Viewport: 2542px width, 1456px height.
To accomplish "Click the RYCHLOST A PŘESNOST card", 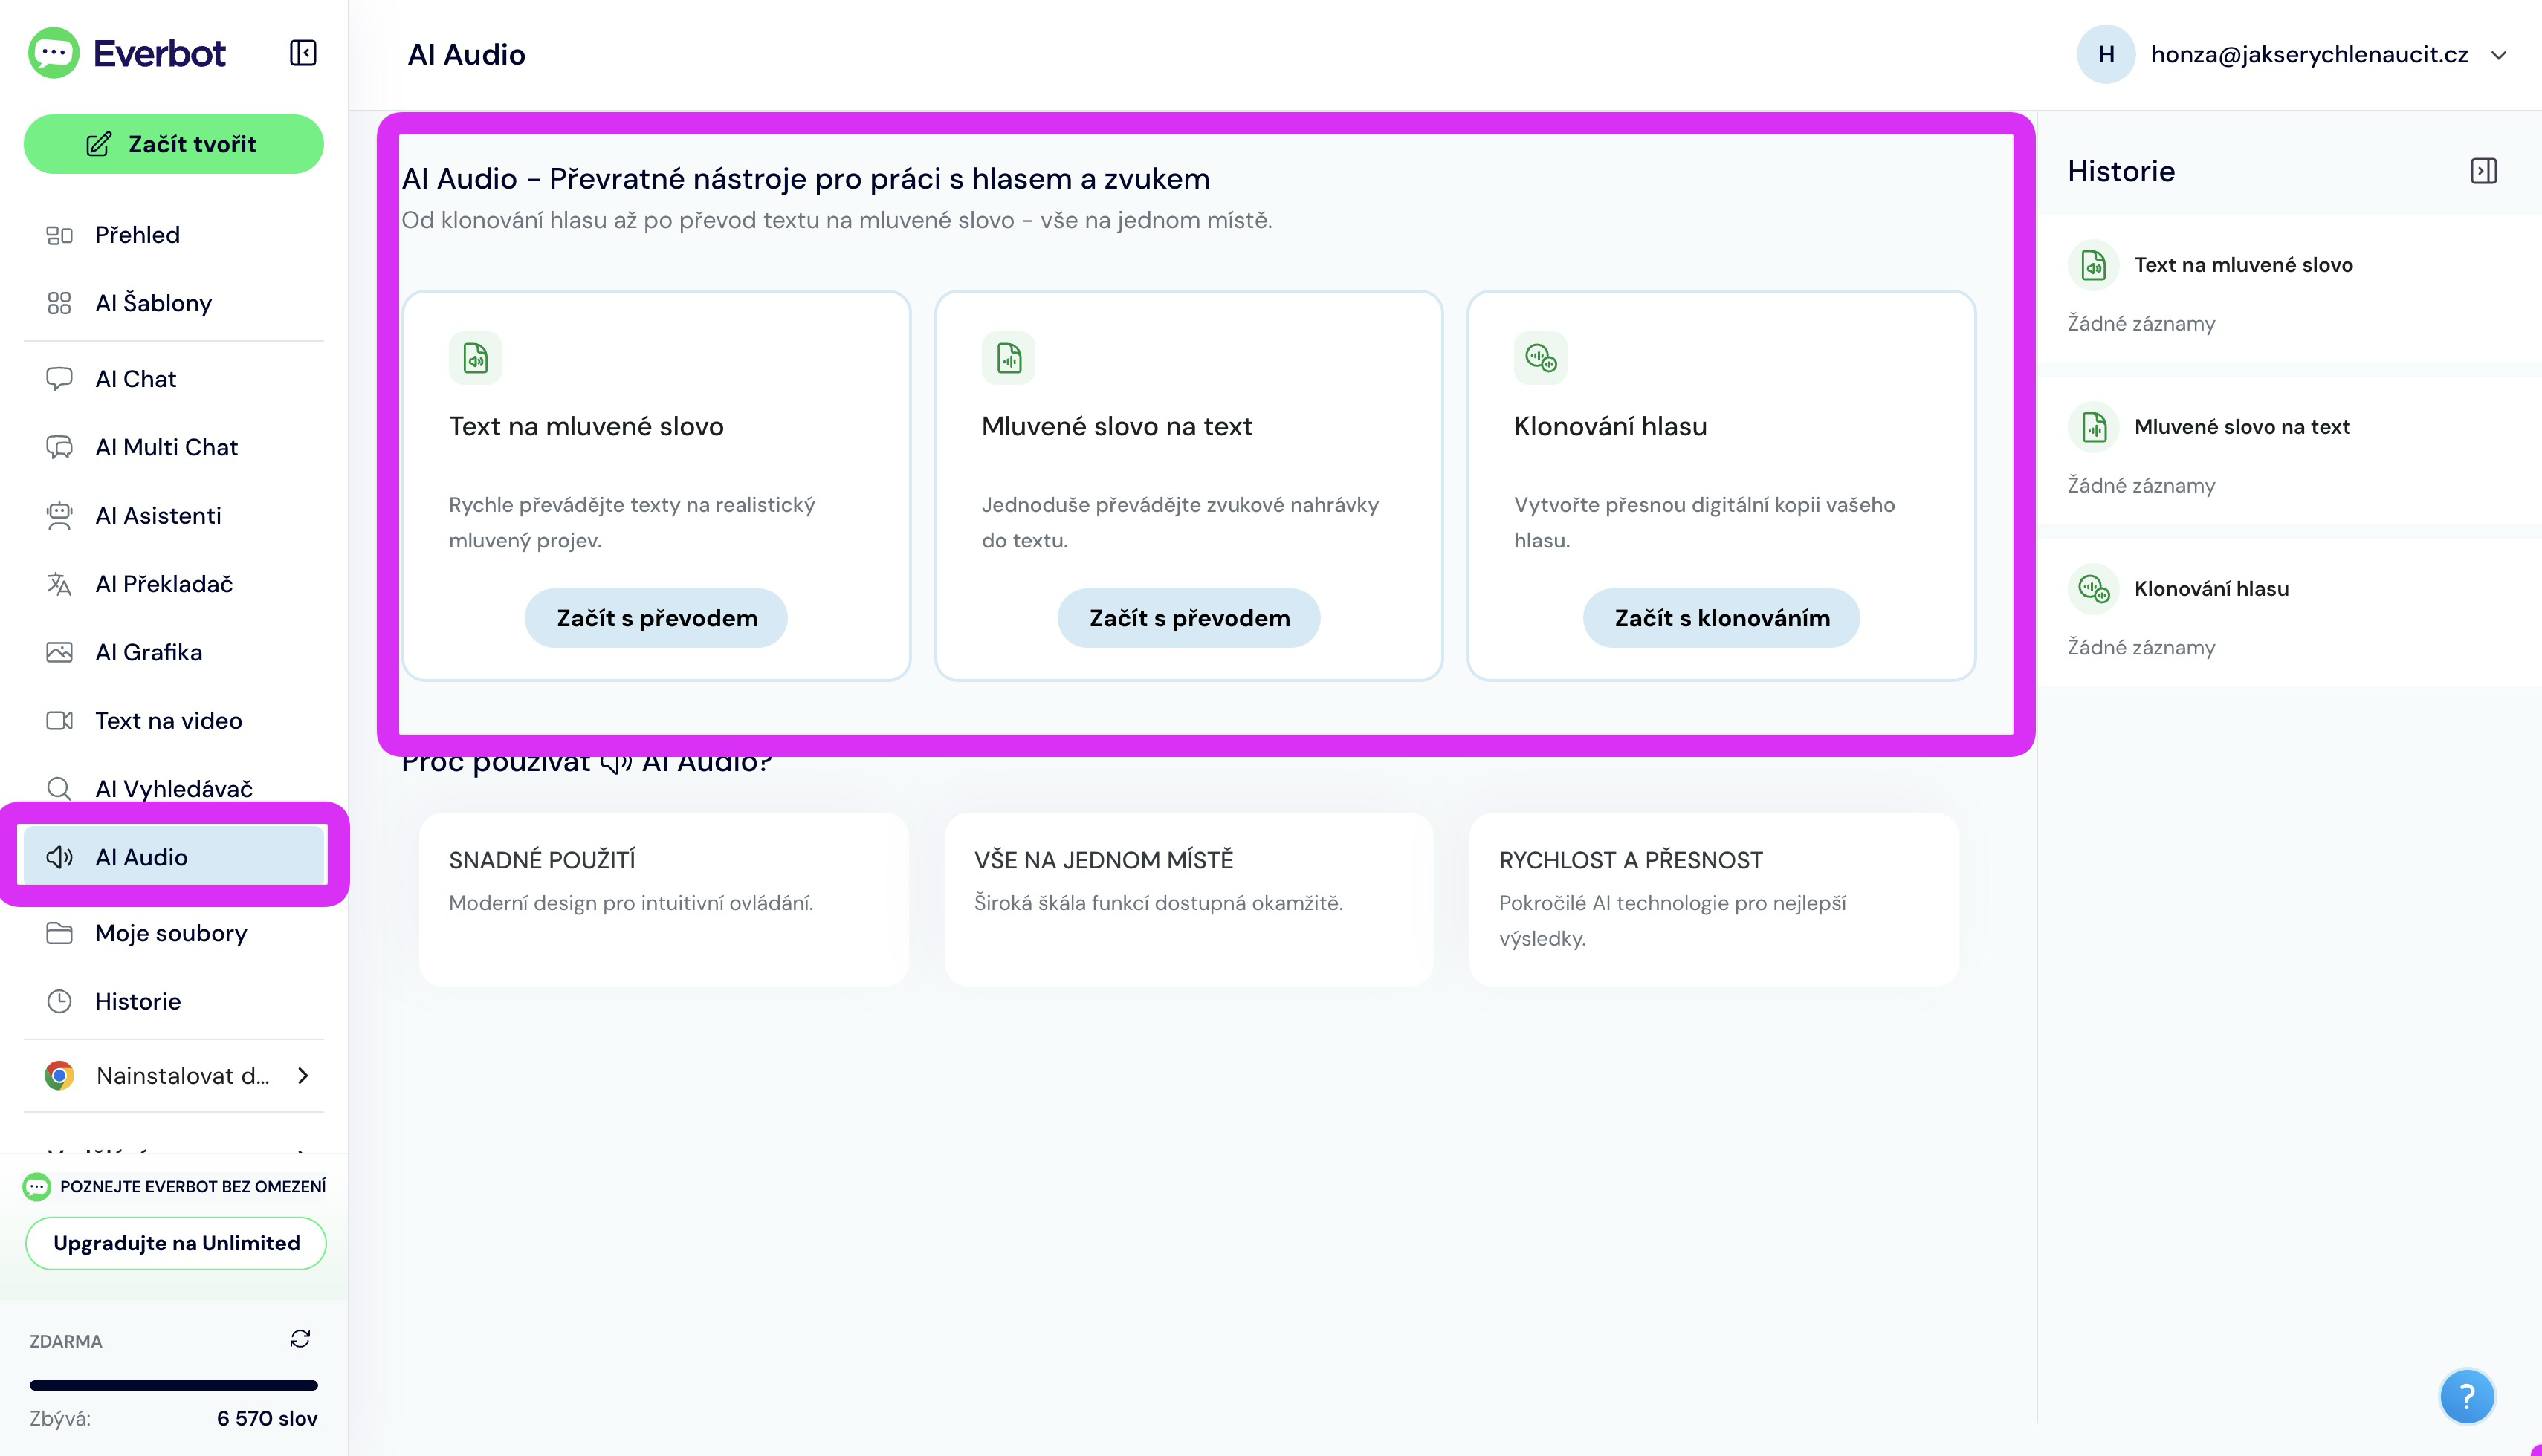I will 1714,899.
